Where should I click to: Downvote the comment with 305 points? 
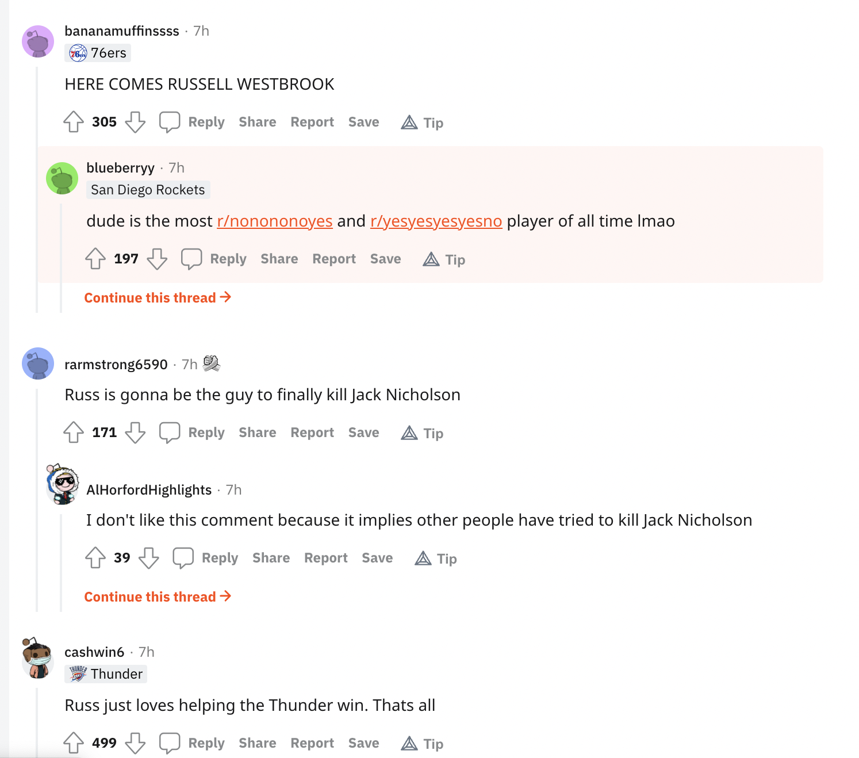(135, 122)
